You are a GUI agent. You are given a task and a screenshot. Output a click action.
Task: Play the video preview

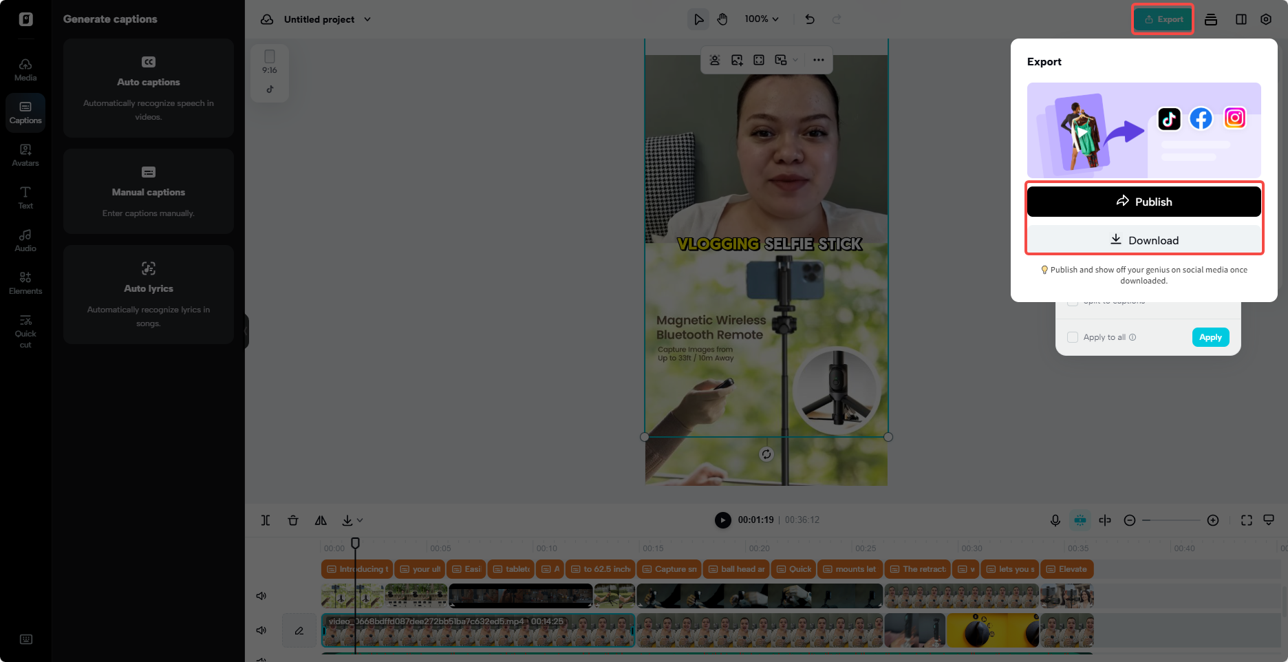722,520
